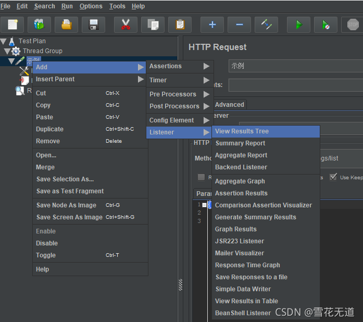Switch to the Advanced tab

point(230,105)
